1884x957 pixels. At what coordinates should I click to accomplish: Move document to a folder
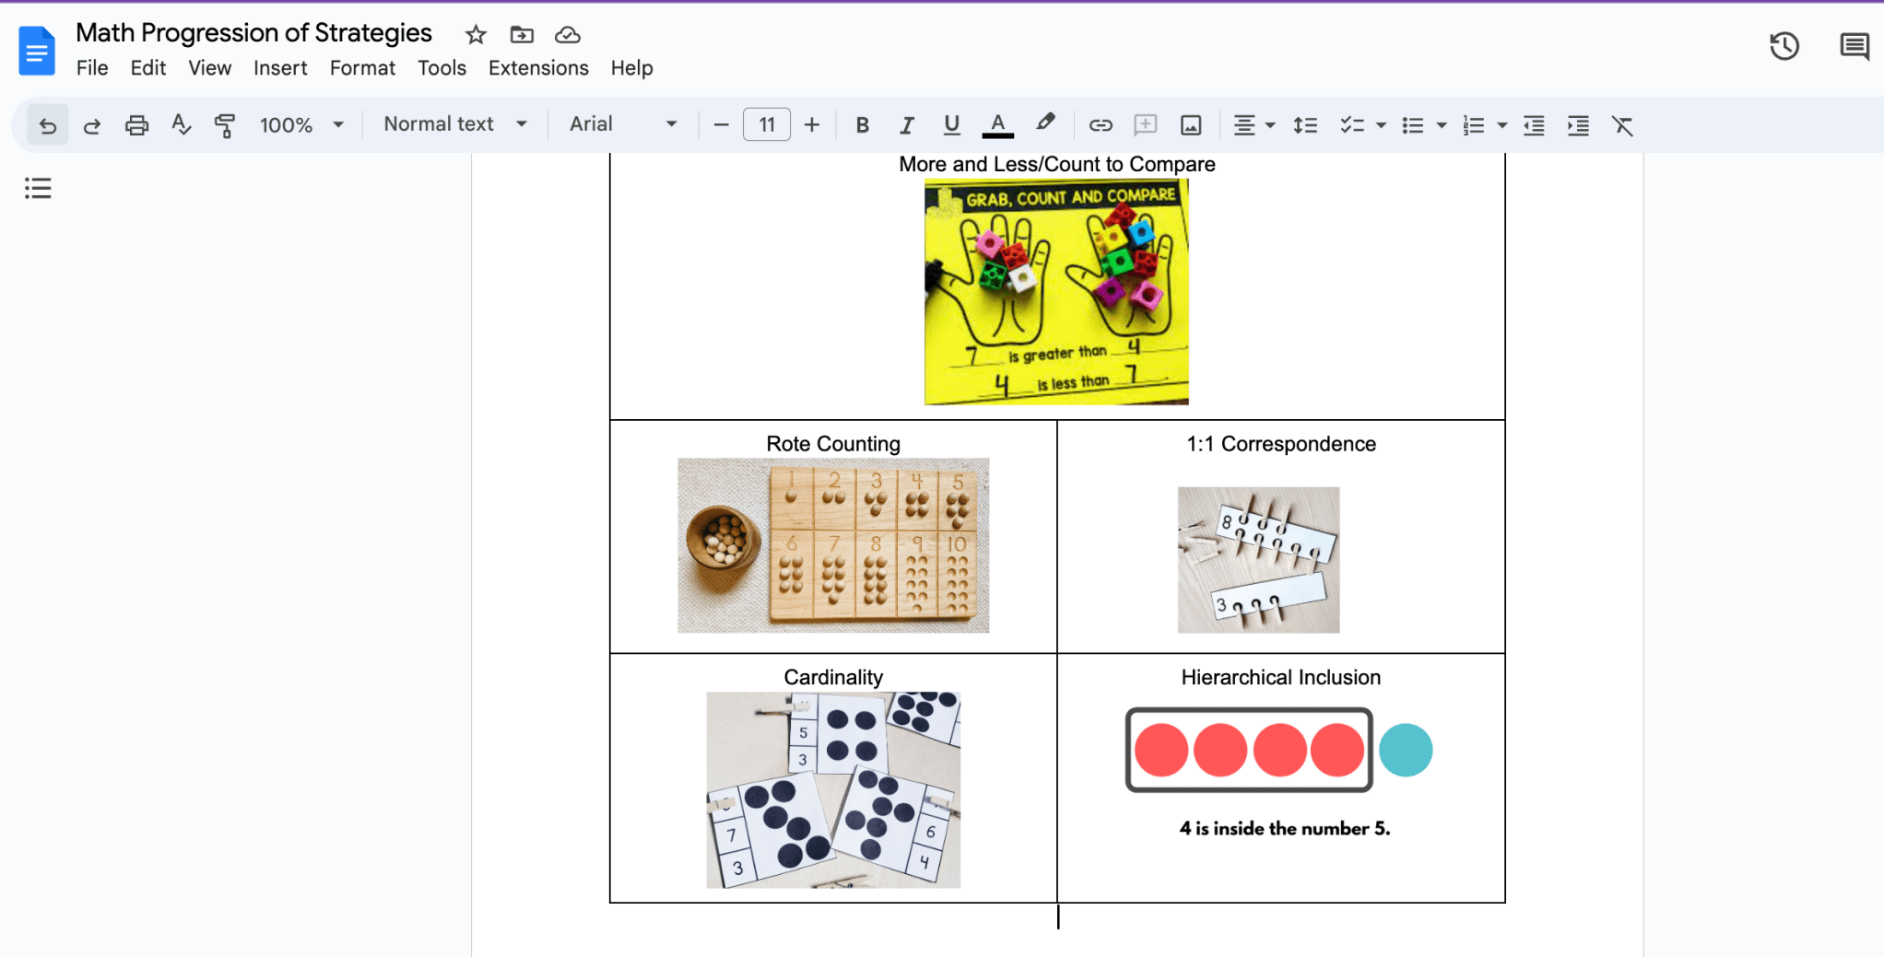[x=521, y=34]
